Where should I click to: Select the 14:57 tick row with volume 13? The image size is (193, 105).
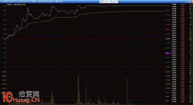point(182,91)
